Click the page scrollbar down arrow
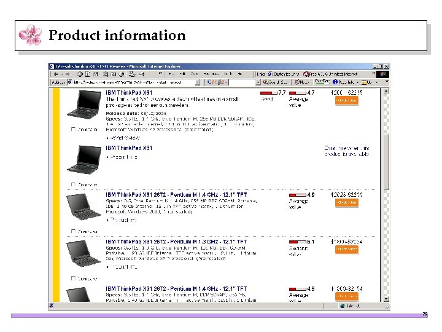The width and height of the screenshot is (442, 332). [386, 299]
